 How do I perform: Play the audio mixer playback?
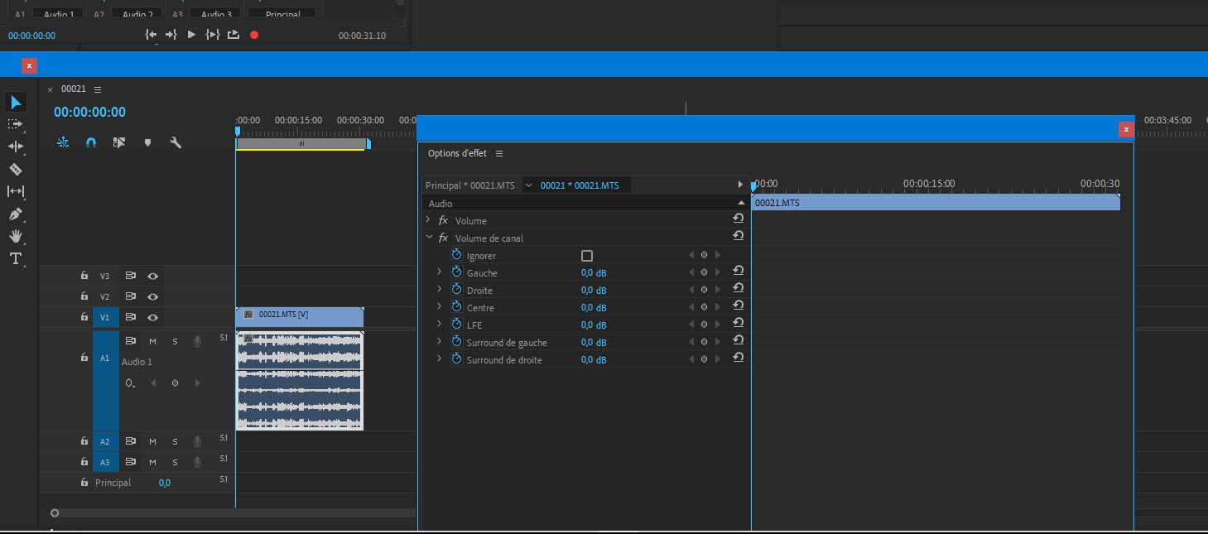[x=191, y=34]
